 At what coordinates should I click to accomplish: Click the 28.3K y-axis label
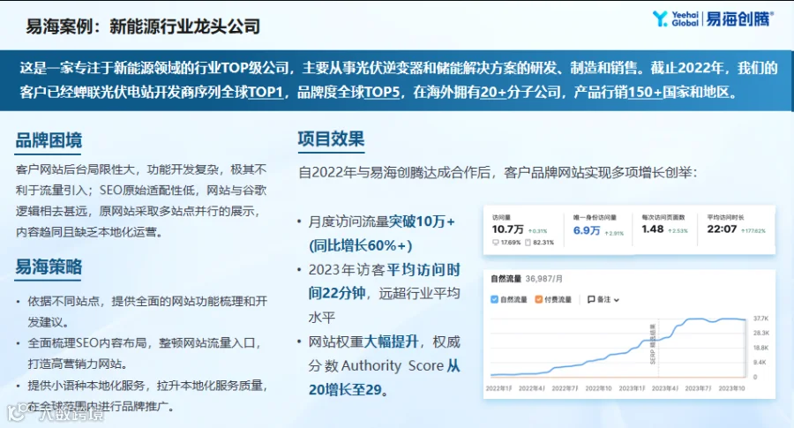click(x=760, y=333)
